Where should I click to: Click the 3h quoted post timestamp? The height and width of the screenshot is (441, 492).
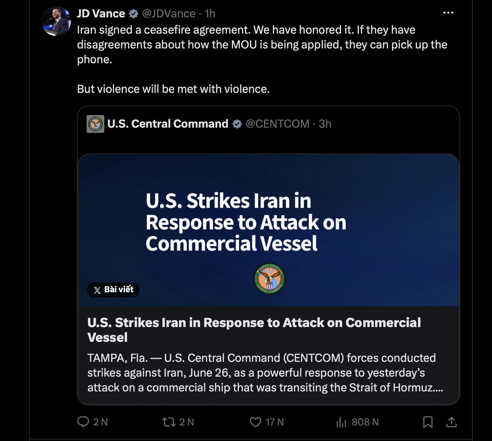click(325, 124)
